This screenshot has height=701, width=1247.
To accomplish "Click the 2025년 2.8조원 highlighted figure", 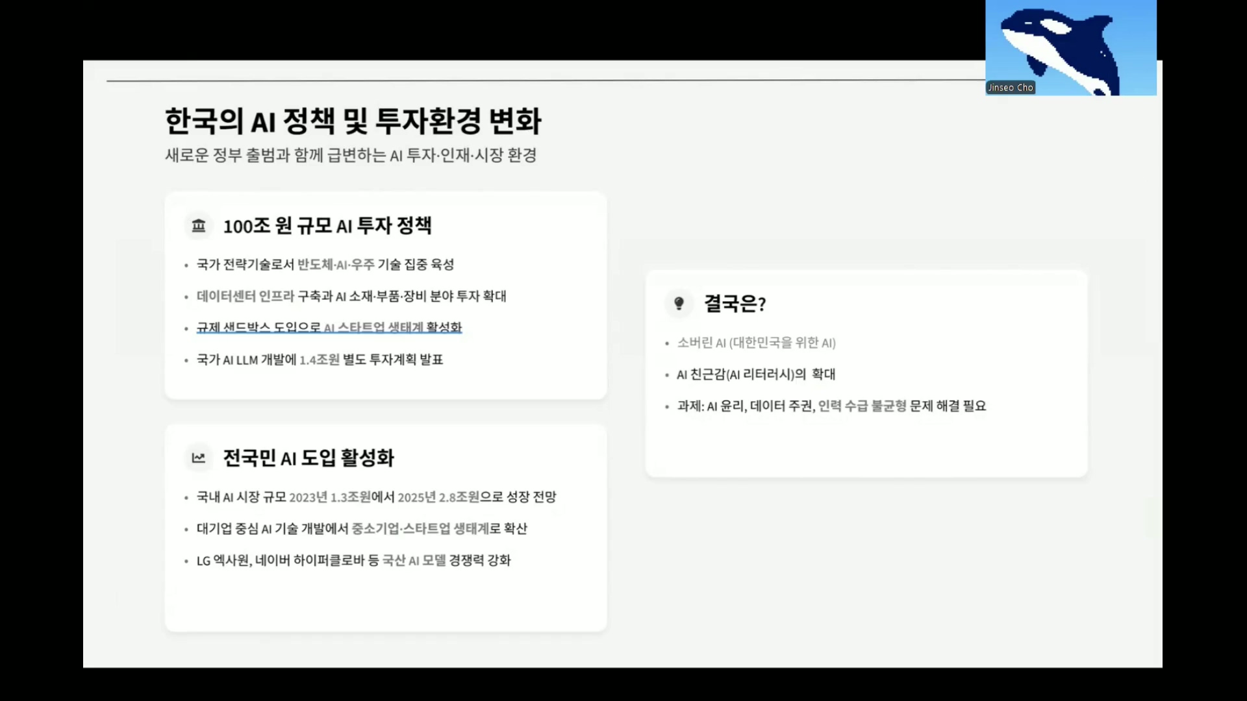I will [x=438, y=497].
